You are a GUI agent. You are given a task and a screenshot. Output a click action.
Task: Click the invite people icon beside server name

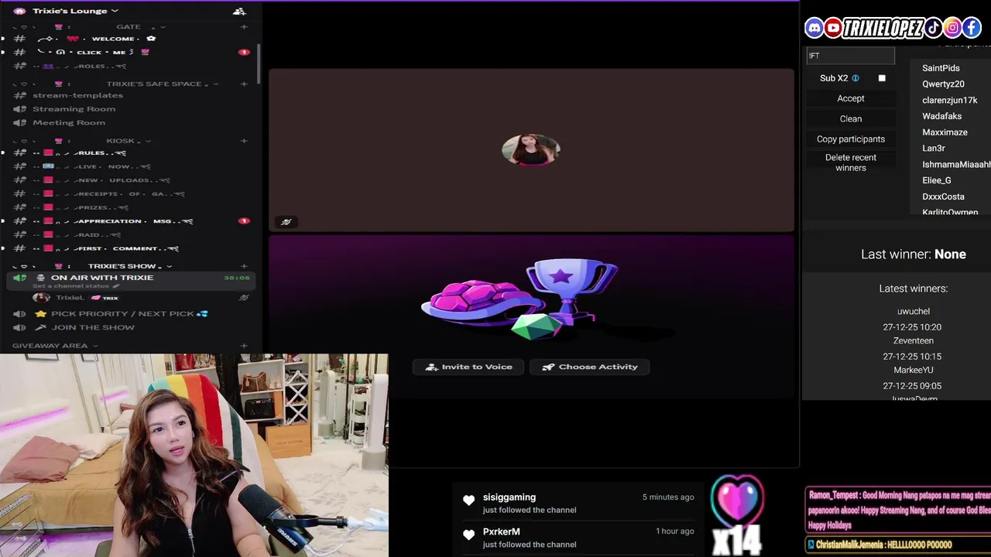[239, 11]
